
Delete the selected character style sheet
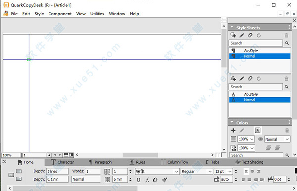[x=286, y=78]
